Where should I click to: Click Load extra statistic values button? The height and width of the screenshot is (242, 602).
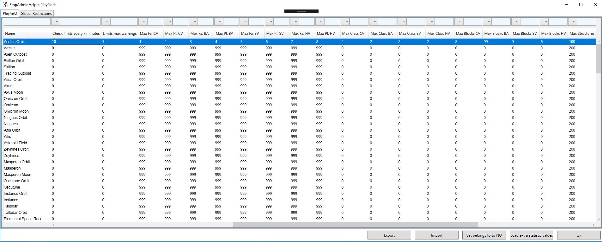pos(531,235)
